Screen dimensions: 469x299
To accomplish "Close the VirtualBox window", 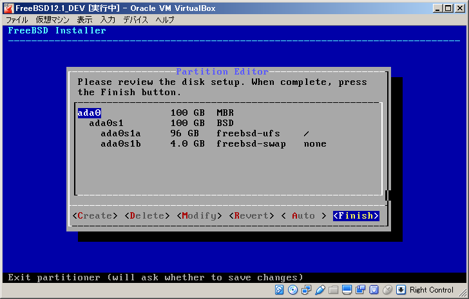I will tap(460, 8).
